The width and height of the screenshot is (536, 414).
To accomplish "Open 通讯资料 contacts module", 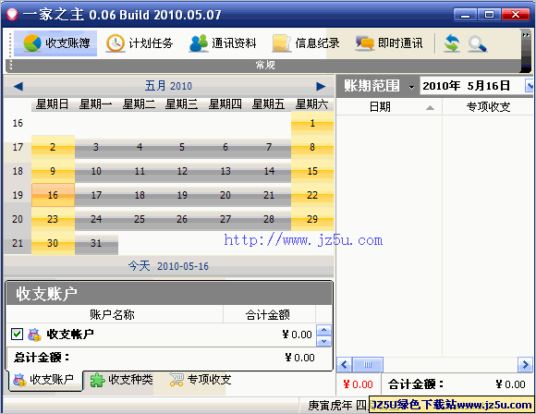I will [x=223, y=43].
